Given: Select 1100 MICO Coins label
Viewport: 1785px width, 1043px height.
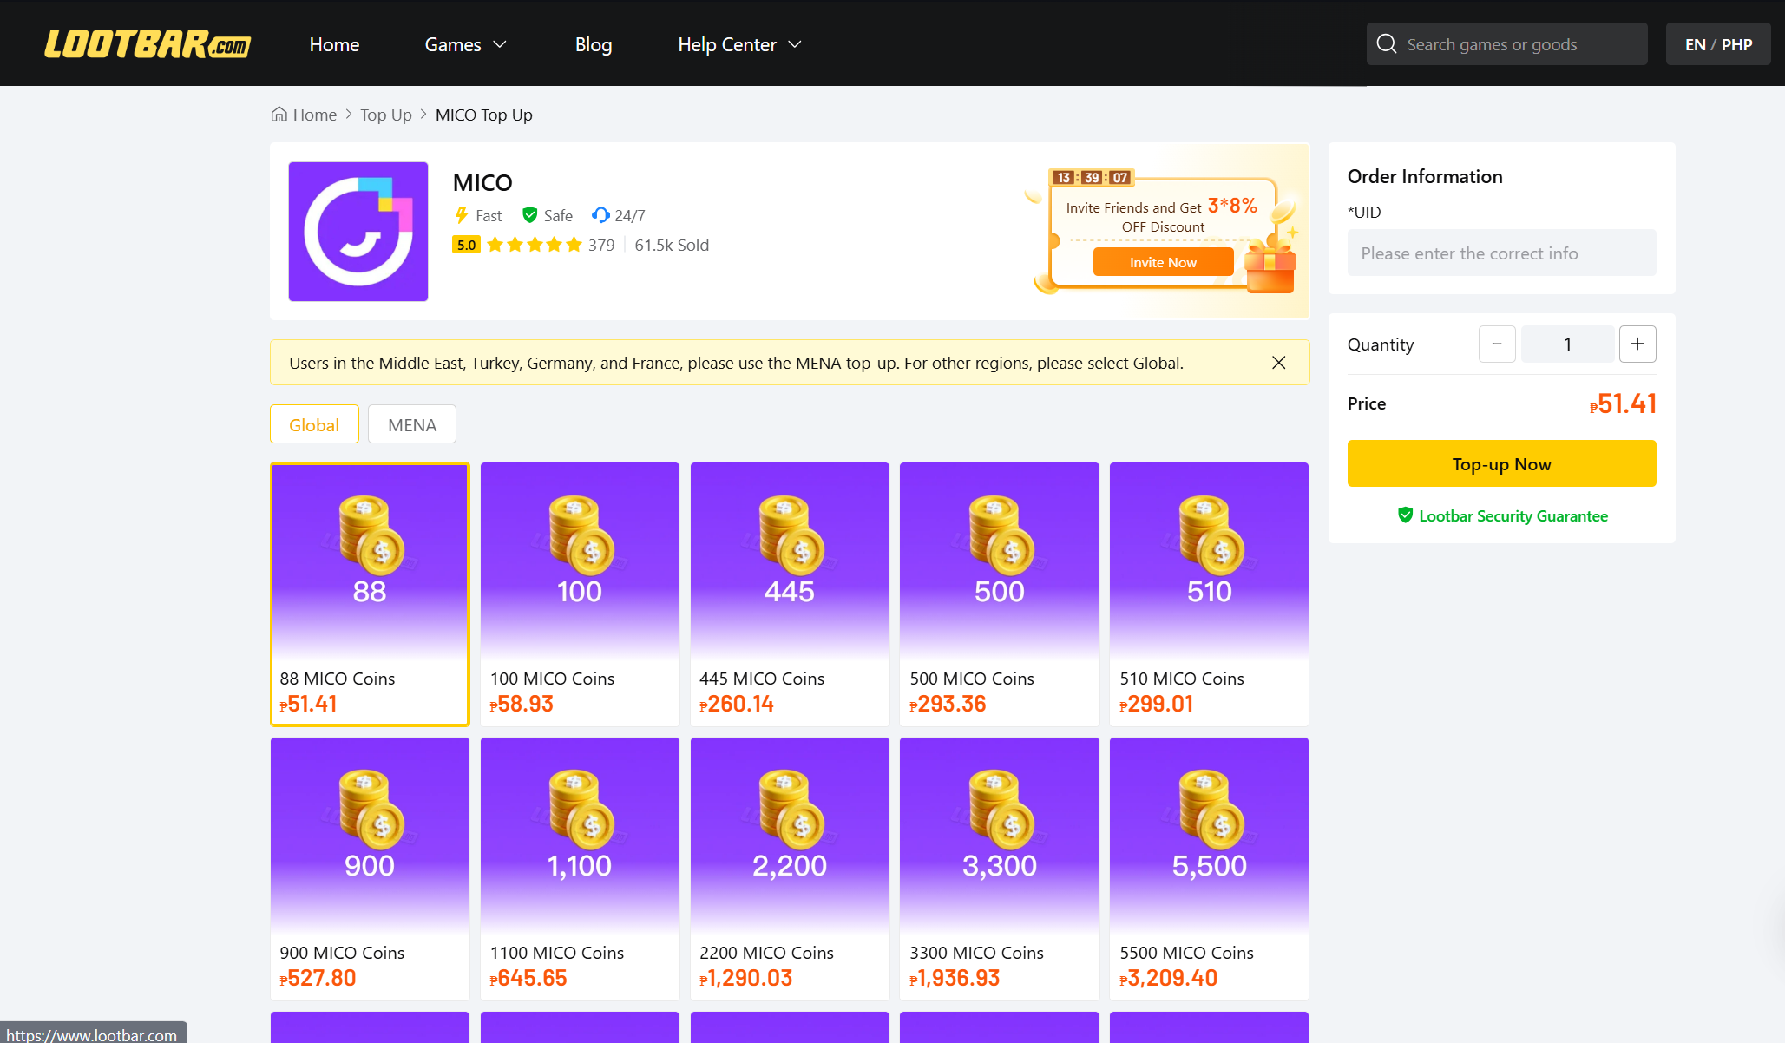Looking at the screenshot, I should tap(557, 953).
